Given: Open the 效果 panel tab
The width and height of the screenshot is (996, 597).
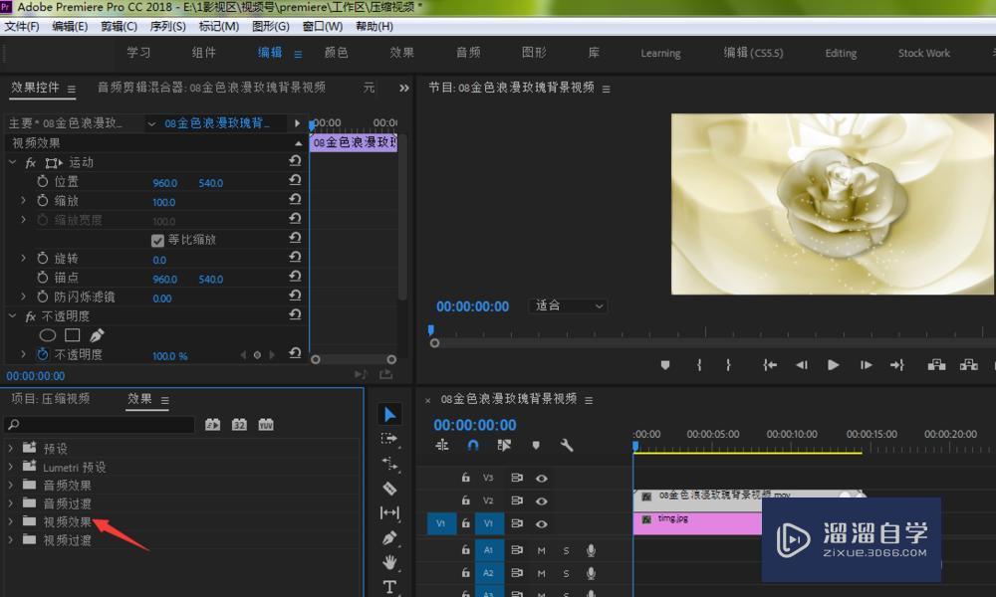Looking at the screenshot, I should tap(139, 398).
